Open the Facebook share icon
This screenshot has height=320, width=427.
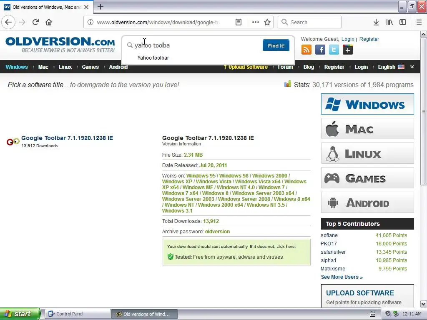point(320,50)
